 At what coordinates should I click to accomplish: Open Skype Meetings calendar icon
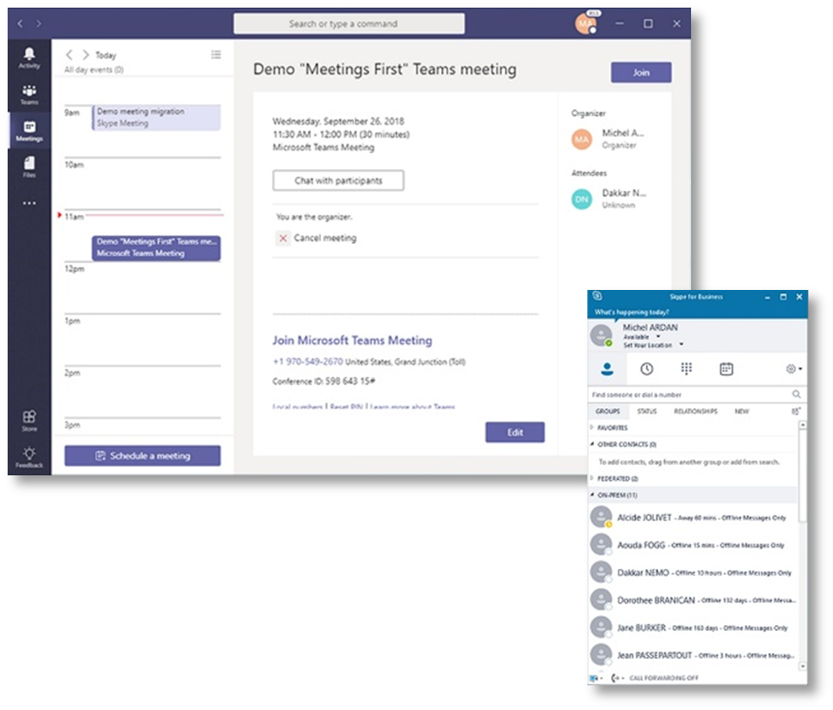[726, 369]
